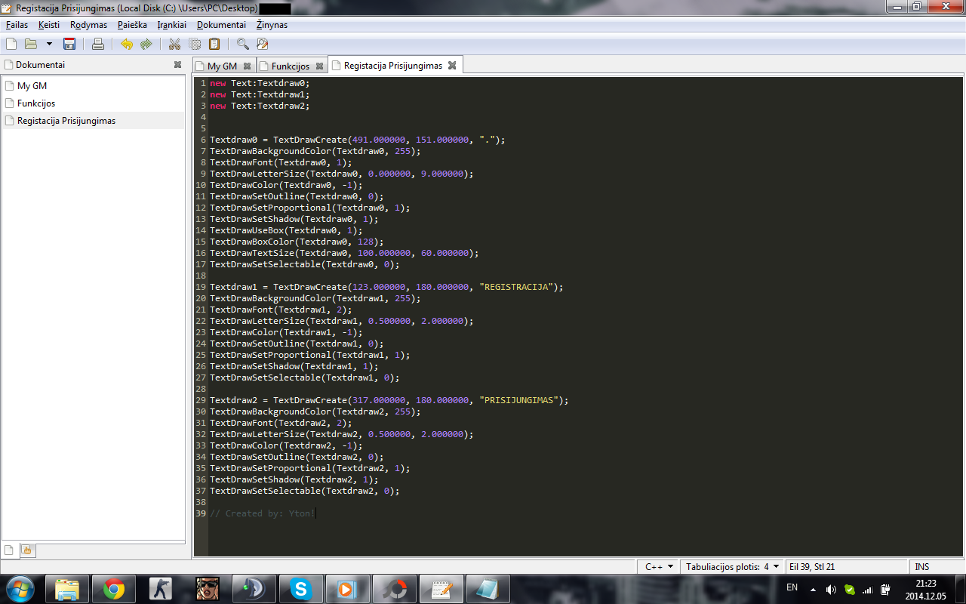Open File Explorer from the taskbar
Viewport: 966px width, 604px height.
pyautogui.click(x=67, y=589)
